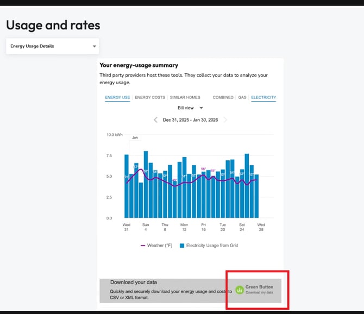Click the 56° weather point label
The width and height of the screenshot is (364, 314).
click(203, 169)
